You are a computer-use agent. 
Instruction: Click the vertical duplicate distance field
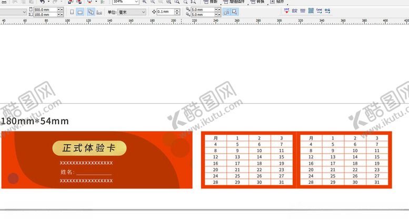coord(203,15)
